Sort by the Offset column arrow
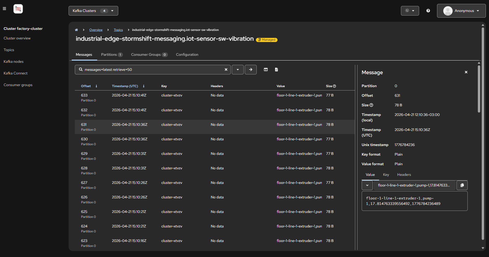Screen dimensions: 489x257 (x=96, y=86)
